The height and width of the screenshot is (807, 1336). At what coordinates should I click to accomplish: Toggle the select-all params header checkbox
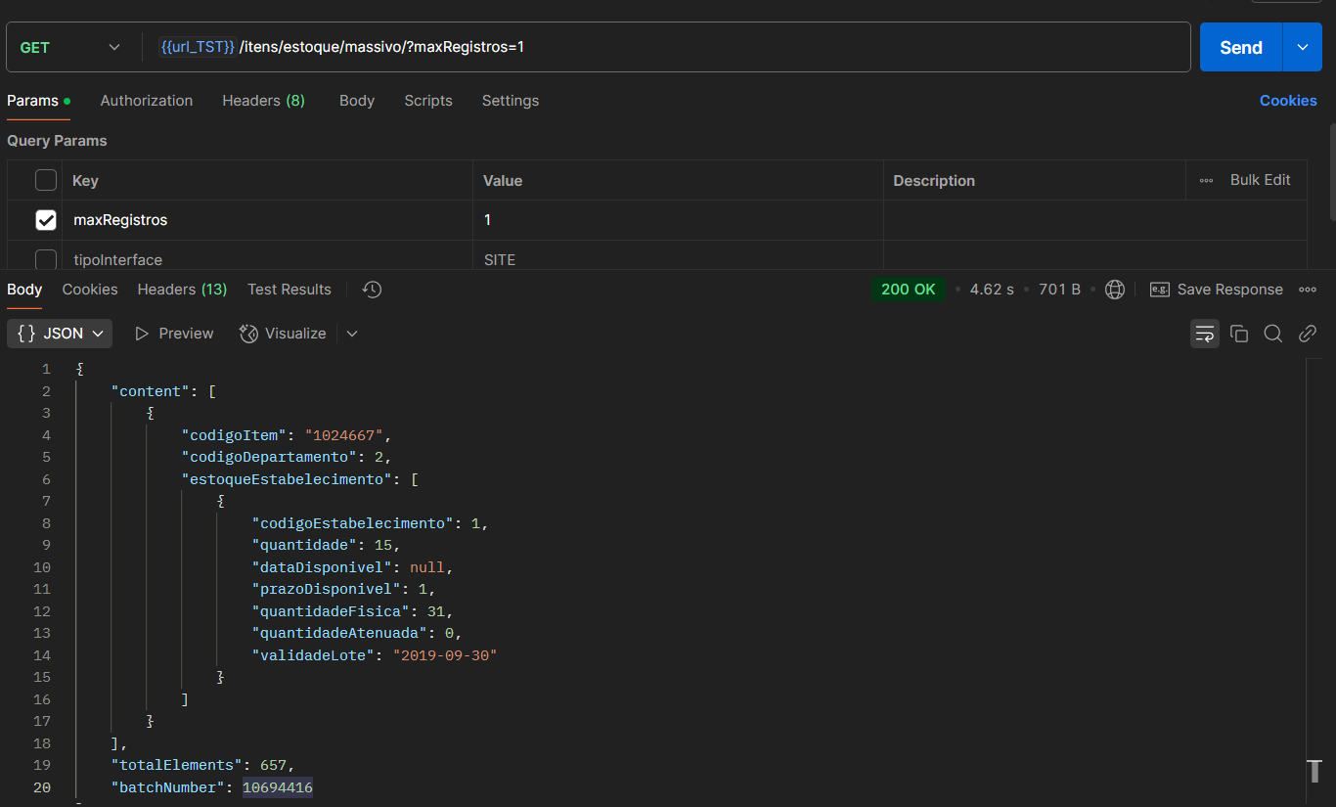[x=46, y=180]
